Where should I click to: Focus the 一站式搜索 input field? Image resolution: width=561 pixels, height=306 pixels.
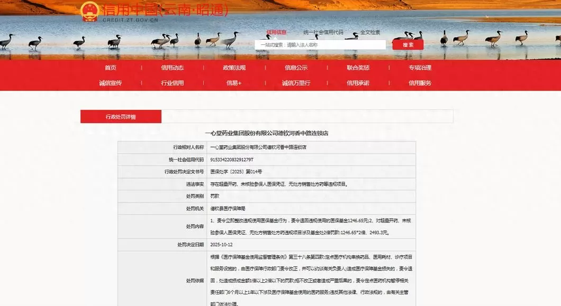tap(320, 45)
